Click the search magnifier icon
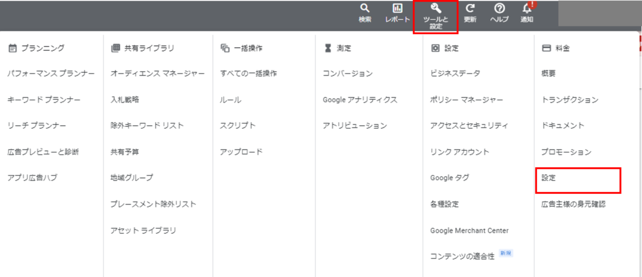This screenshot has height=277, width=642. pyautogui.click(x=365, y=9)
